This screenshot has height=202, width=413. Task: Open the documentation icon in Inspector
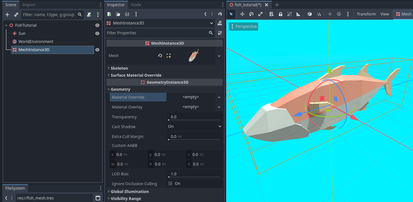click(x=220, y=23)
